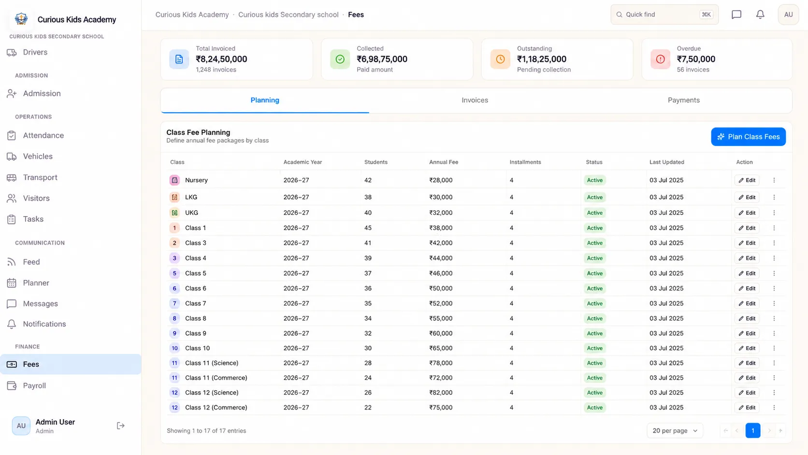Open the messages chat icon in header
808x455 pixels.
(736, 15)
